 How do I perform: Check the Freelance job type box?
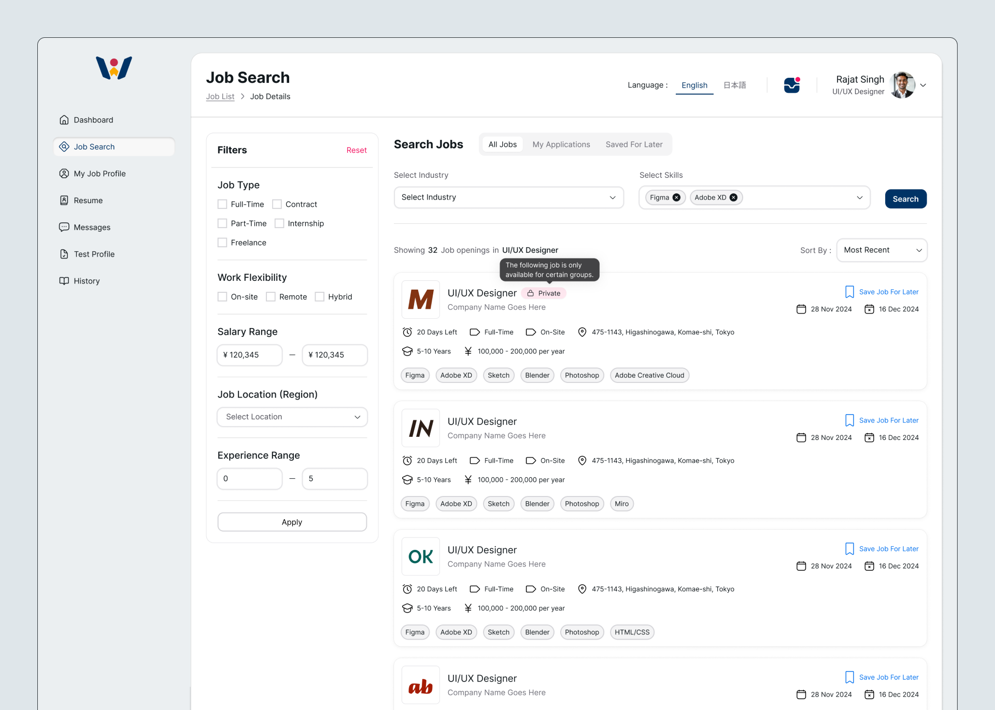[x=222, y=243]
